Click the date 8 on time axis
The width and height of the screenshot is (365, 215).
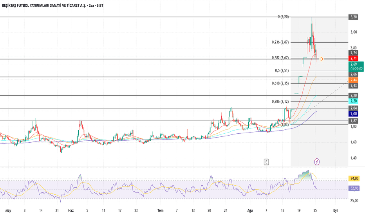point(24,211)
